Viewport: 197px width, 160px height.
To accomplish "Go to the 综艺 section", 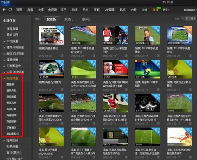I will [x=64, y=10].
